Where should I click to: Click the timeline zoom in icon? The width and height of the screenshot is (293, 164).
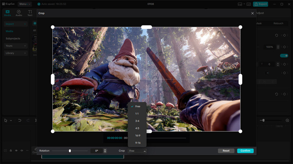[287, 120]
